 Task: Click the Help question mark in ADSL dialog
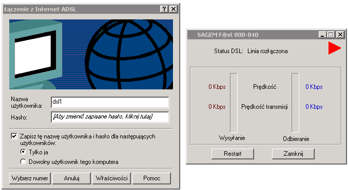[x=164, y=9]
